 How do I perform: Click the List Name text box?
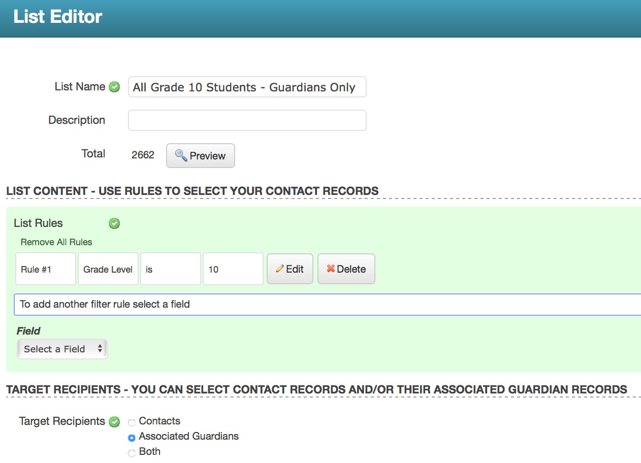click(x=247, y=87)
